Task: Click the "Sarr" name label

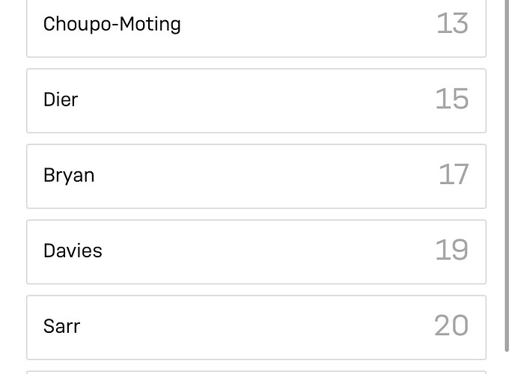Action: click(x=61, y=326)
